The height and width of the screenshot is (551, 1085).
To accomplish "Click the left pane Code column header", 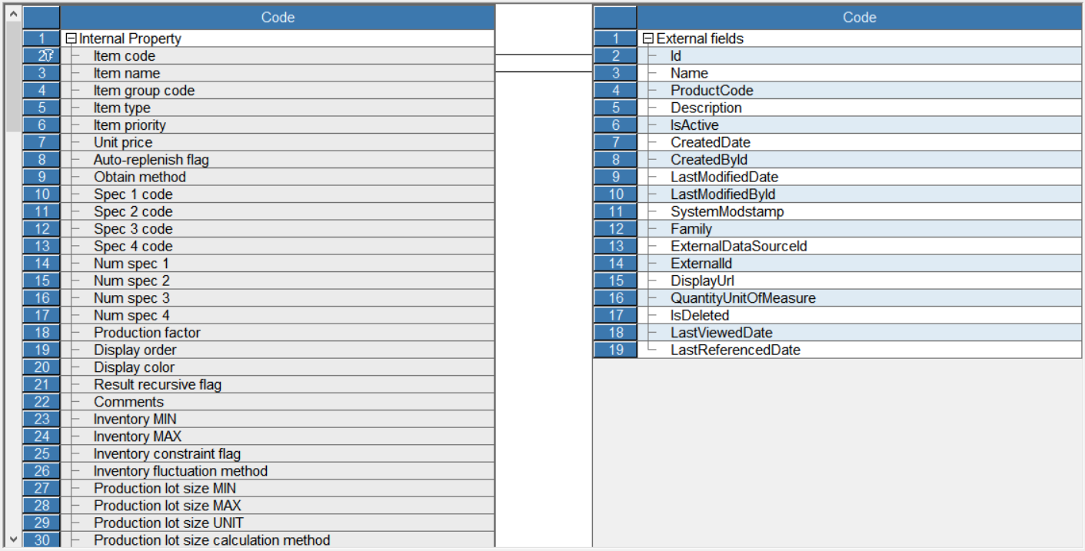I will coord(277,18).
